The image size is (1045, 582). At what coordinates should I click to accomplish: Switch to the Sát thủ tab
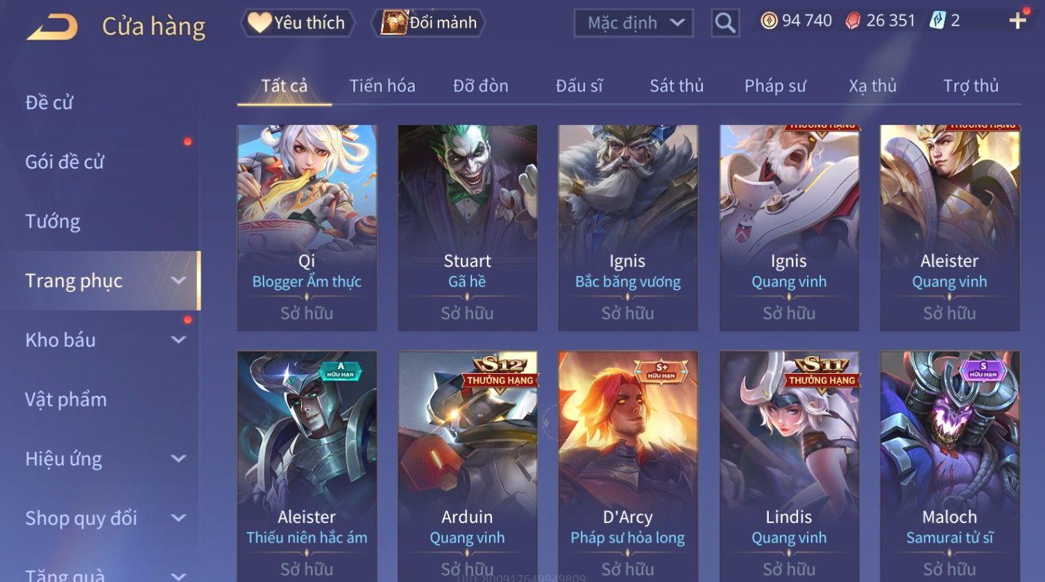click(x=677, y=86)
